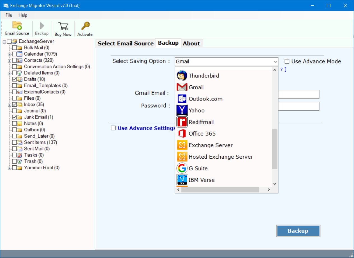
Task: Select the Send_Later (0) folder
Action: tap(39, 136)
